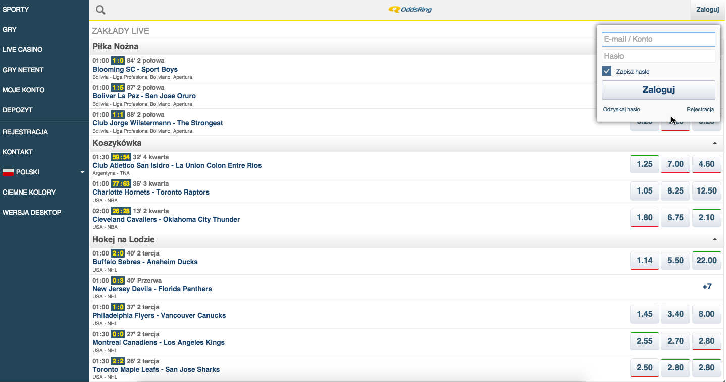Open Bolivar La Paz - San Jose Oruro match
This screenshot has height=382, width=726.
(x=144, y=96)
